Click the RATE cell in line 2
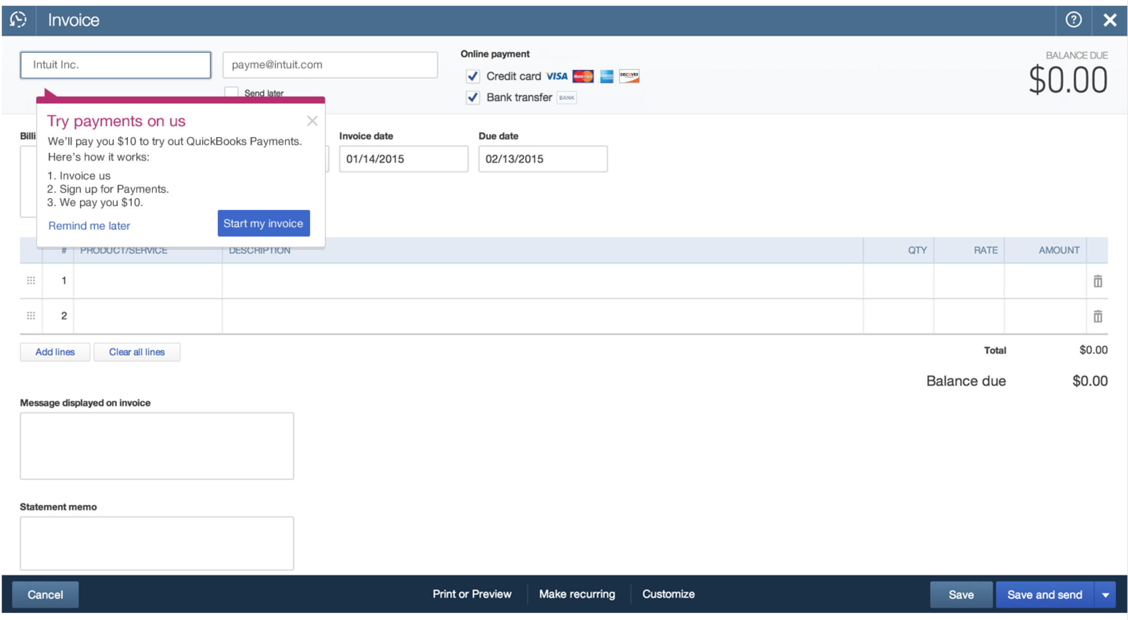 [x=969, y=316]
